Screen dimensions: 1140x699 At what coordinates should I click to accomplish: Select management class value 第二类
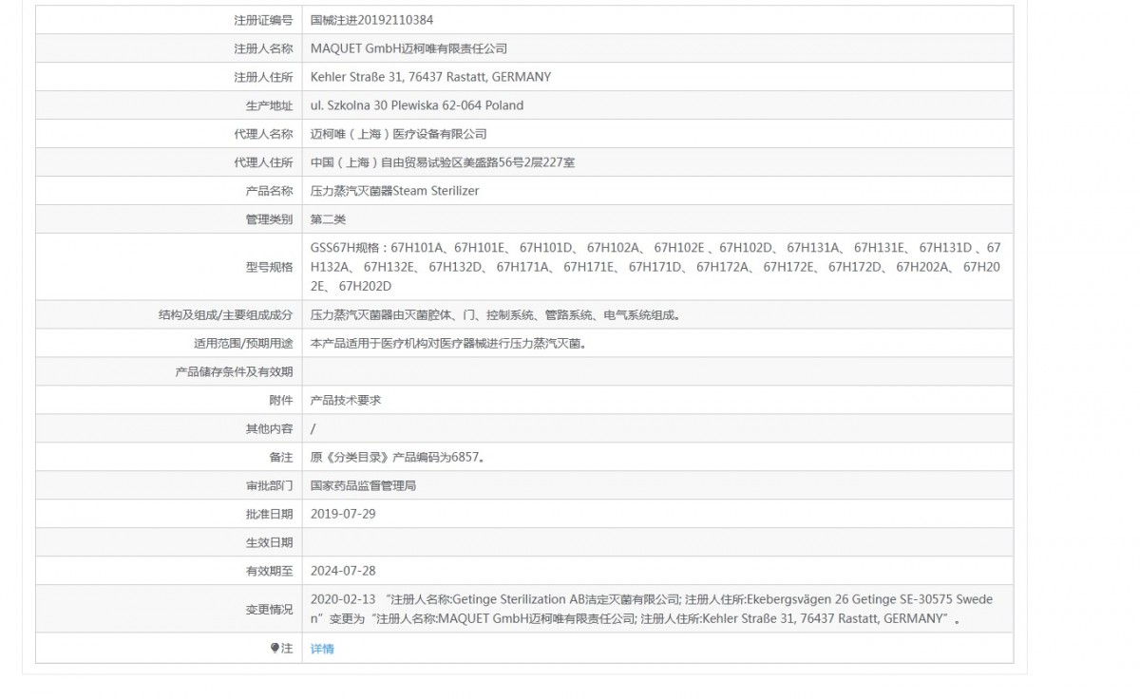[x=328, y=219]
